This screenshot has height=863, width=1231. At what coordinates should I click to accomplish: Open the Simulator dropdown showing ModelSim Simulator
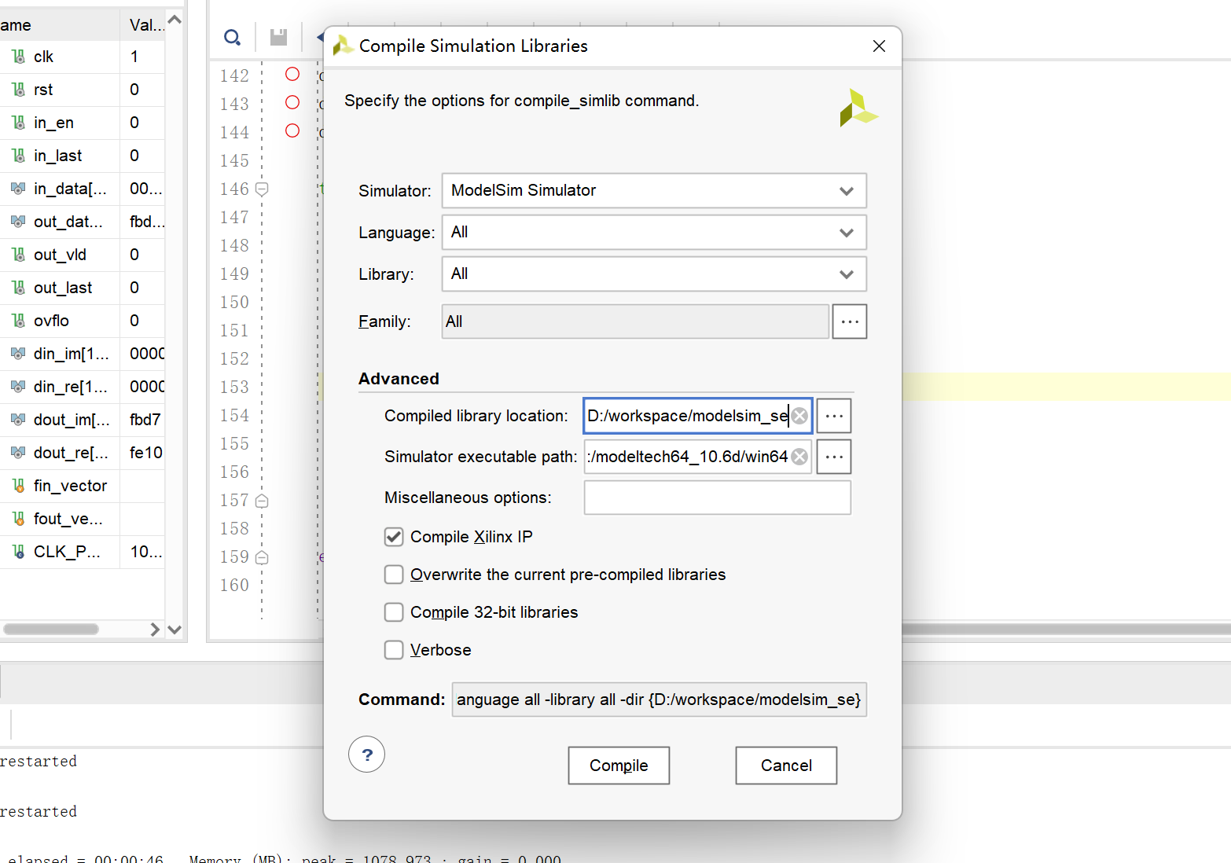[x=654, y=190]
